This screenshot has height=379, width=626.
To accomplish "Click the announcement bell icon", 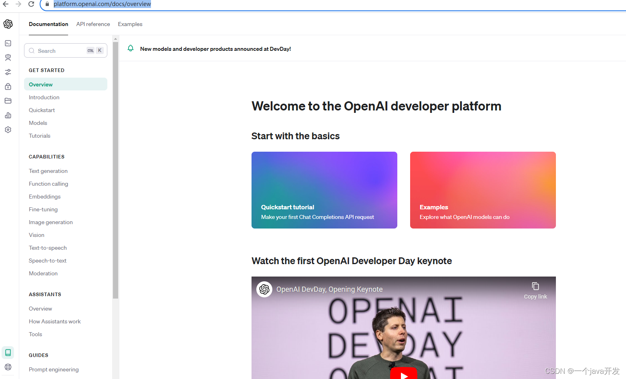I will click(x=131, y=48).
